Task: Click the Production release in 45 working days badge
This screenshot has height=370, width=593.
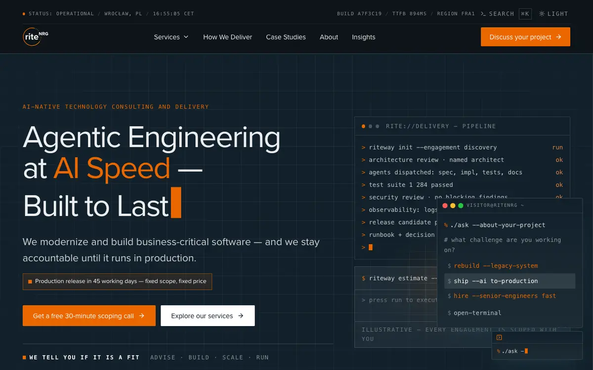Action: (117, 281)
